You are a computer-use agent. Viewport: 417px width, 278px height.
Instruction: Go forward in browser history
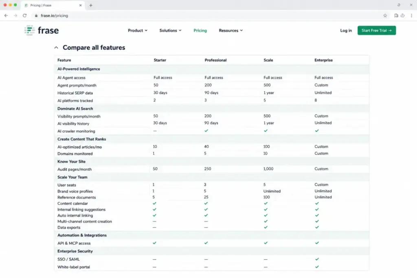point(15,16)
